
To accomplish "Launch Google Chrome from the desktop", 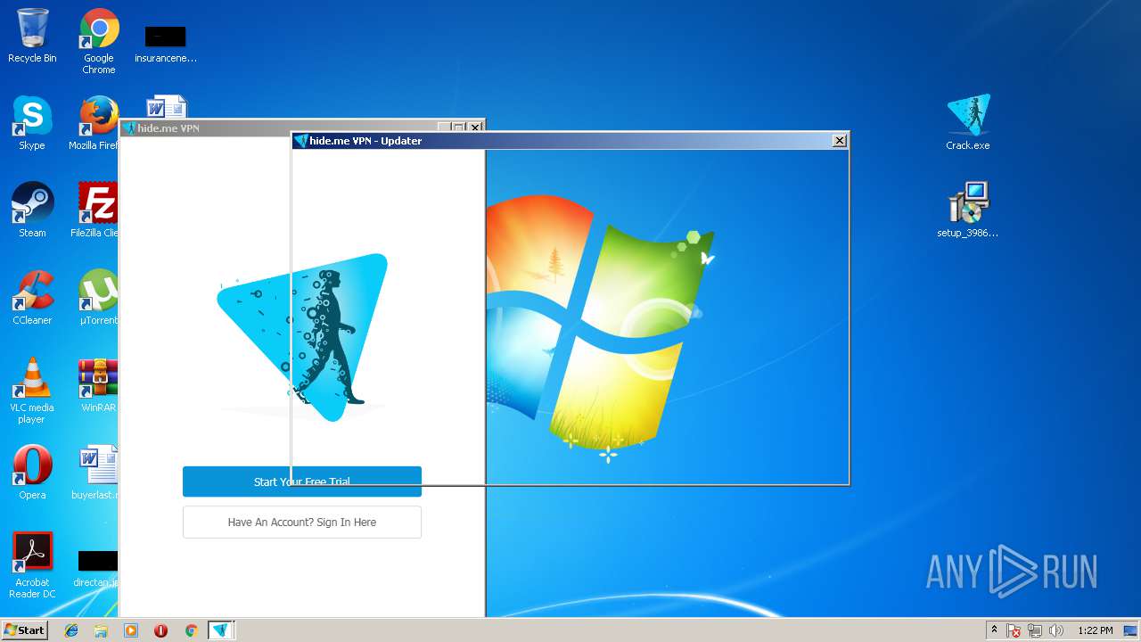I will click(x=99, y=41).
